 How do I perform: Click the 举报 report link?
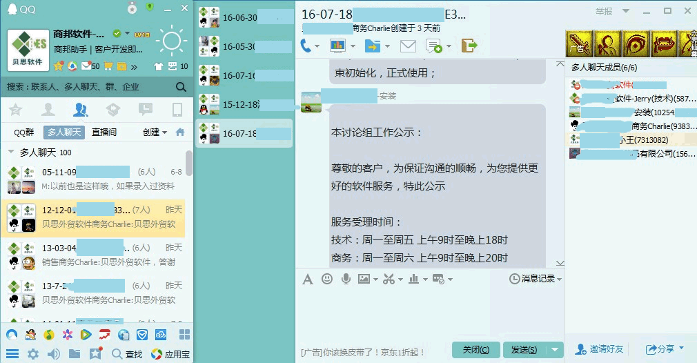604,11
